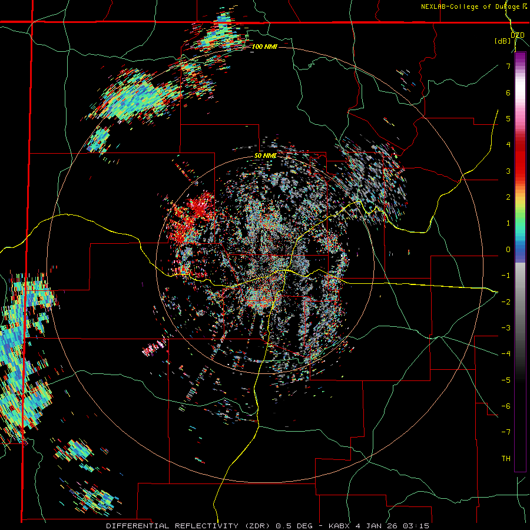Image resolution: width=530 pixels, height=530 pixels.
Task: Click the 5 value on the dB scale
Action: coord(508,118)
